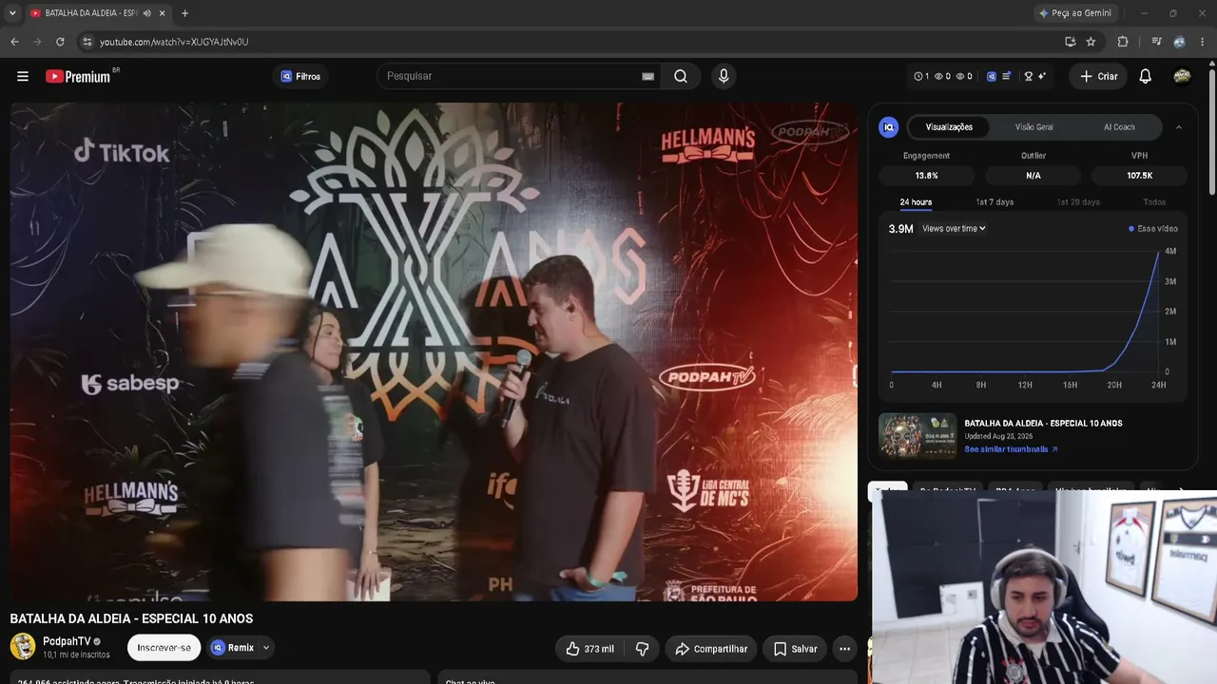1217x684 pixels.
Task: Select the 1st 28 days range tab
Action: [x=1078, y=202]
